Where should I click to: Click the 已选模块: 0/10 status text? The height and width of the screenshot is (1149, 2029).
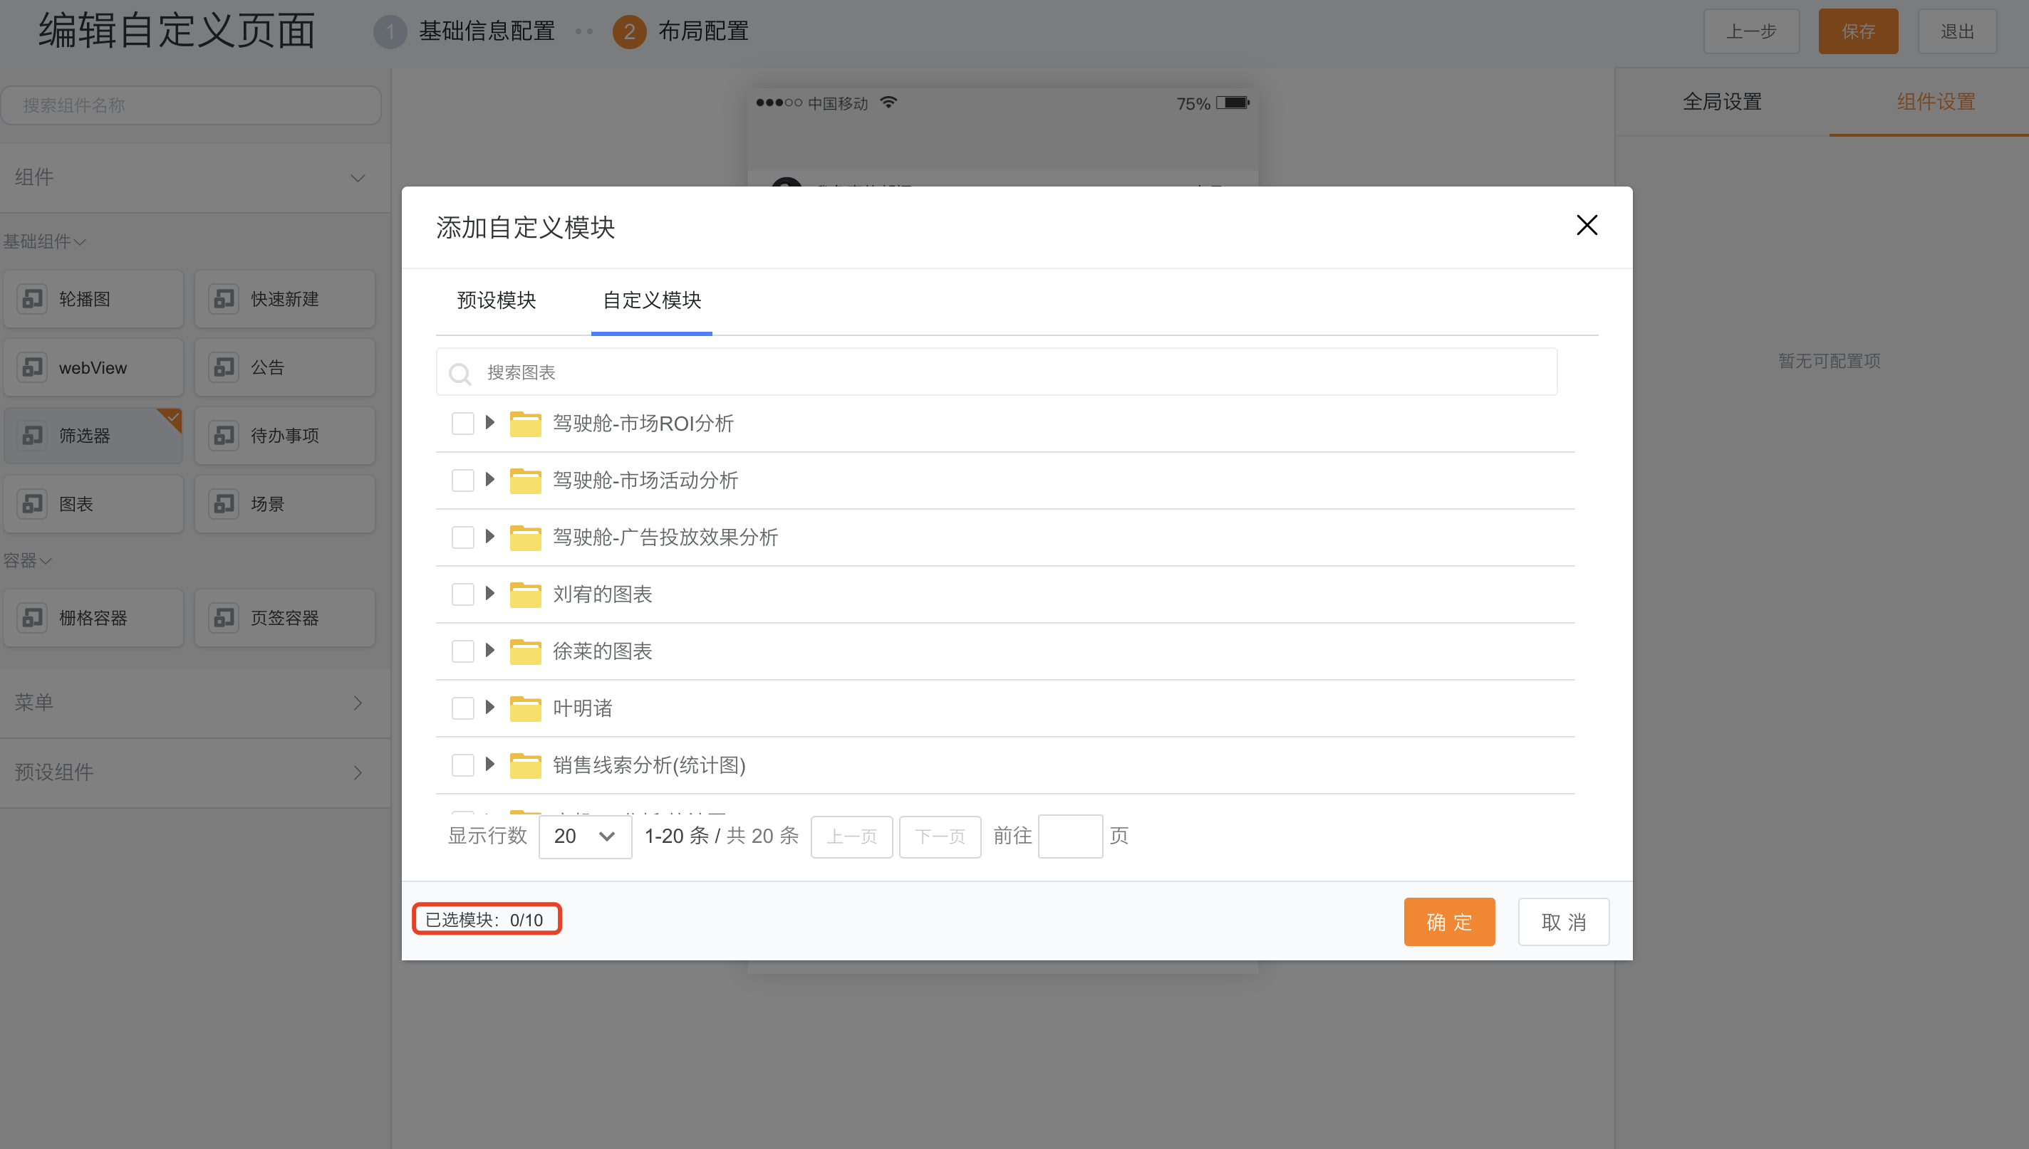pyautogui.click(x=484, y=920)
